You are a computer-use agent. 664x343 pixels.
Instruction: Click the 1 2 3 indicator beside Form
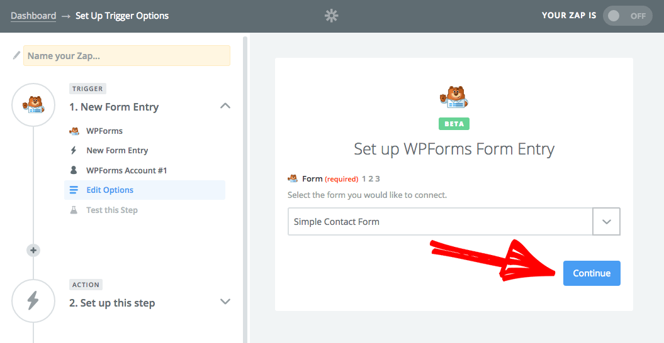click(x=371, y=179)
